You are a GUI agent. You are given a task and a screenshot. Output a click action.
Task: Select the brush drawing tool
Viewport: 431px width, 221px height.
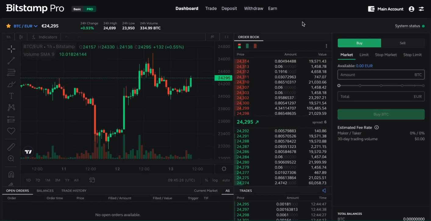click(x=11, y=84)
